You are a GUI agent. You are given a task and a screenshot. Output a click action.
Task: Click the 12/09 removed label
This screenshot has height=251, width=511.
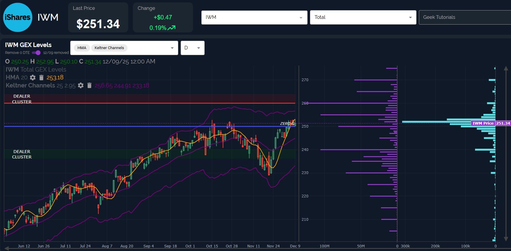coord(56,53)
